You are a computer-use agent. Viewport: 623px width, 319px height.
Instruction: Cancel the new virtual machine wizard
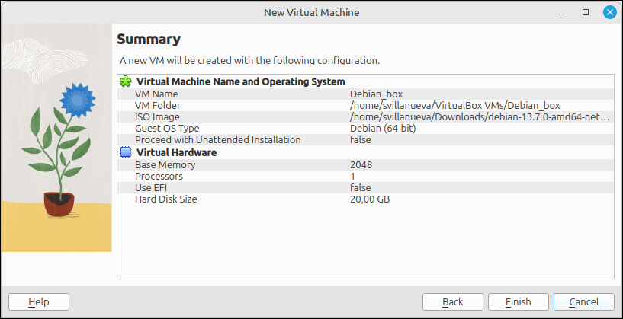click(583, 302)
